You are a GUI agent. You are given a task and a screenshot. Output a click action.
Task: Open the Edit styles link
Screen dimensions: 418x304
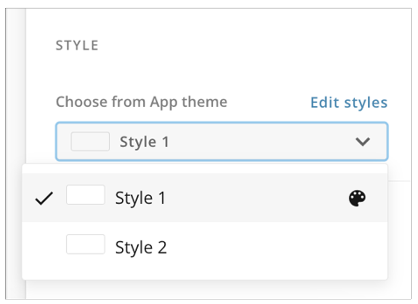pyautogui.click(x=349, y=103)
